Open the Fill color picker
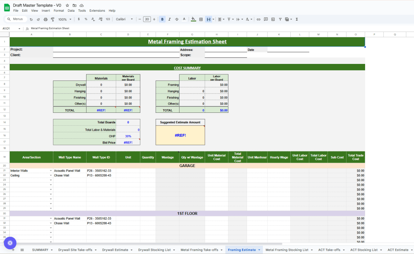414x254 pixels. click(x=193, y=19)
